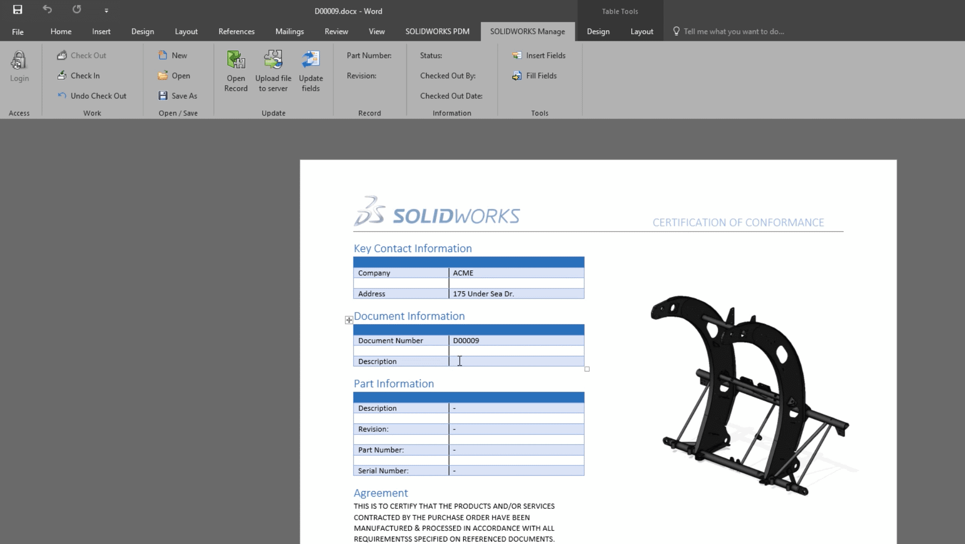
Task: Upload file to server
Action: click(x=273, y=71)
